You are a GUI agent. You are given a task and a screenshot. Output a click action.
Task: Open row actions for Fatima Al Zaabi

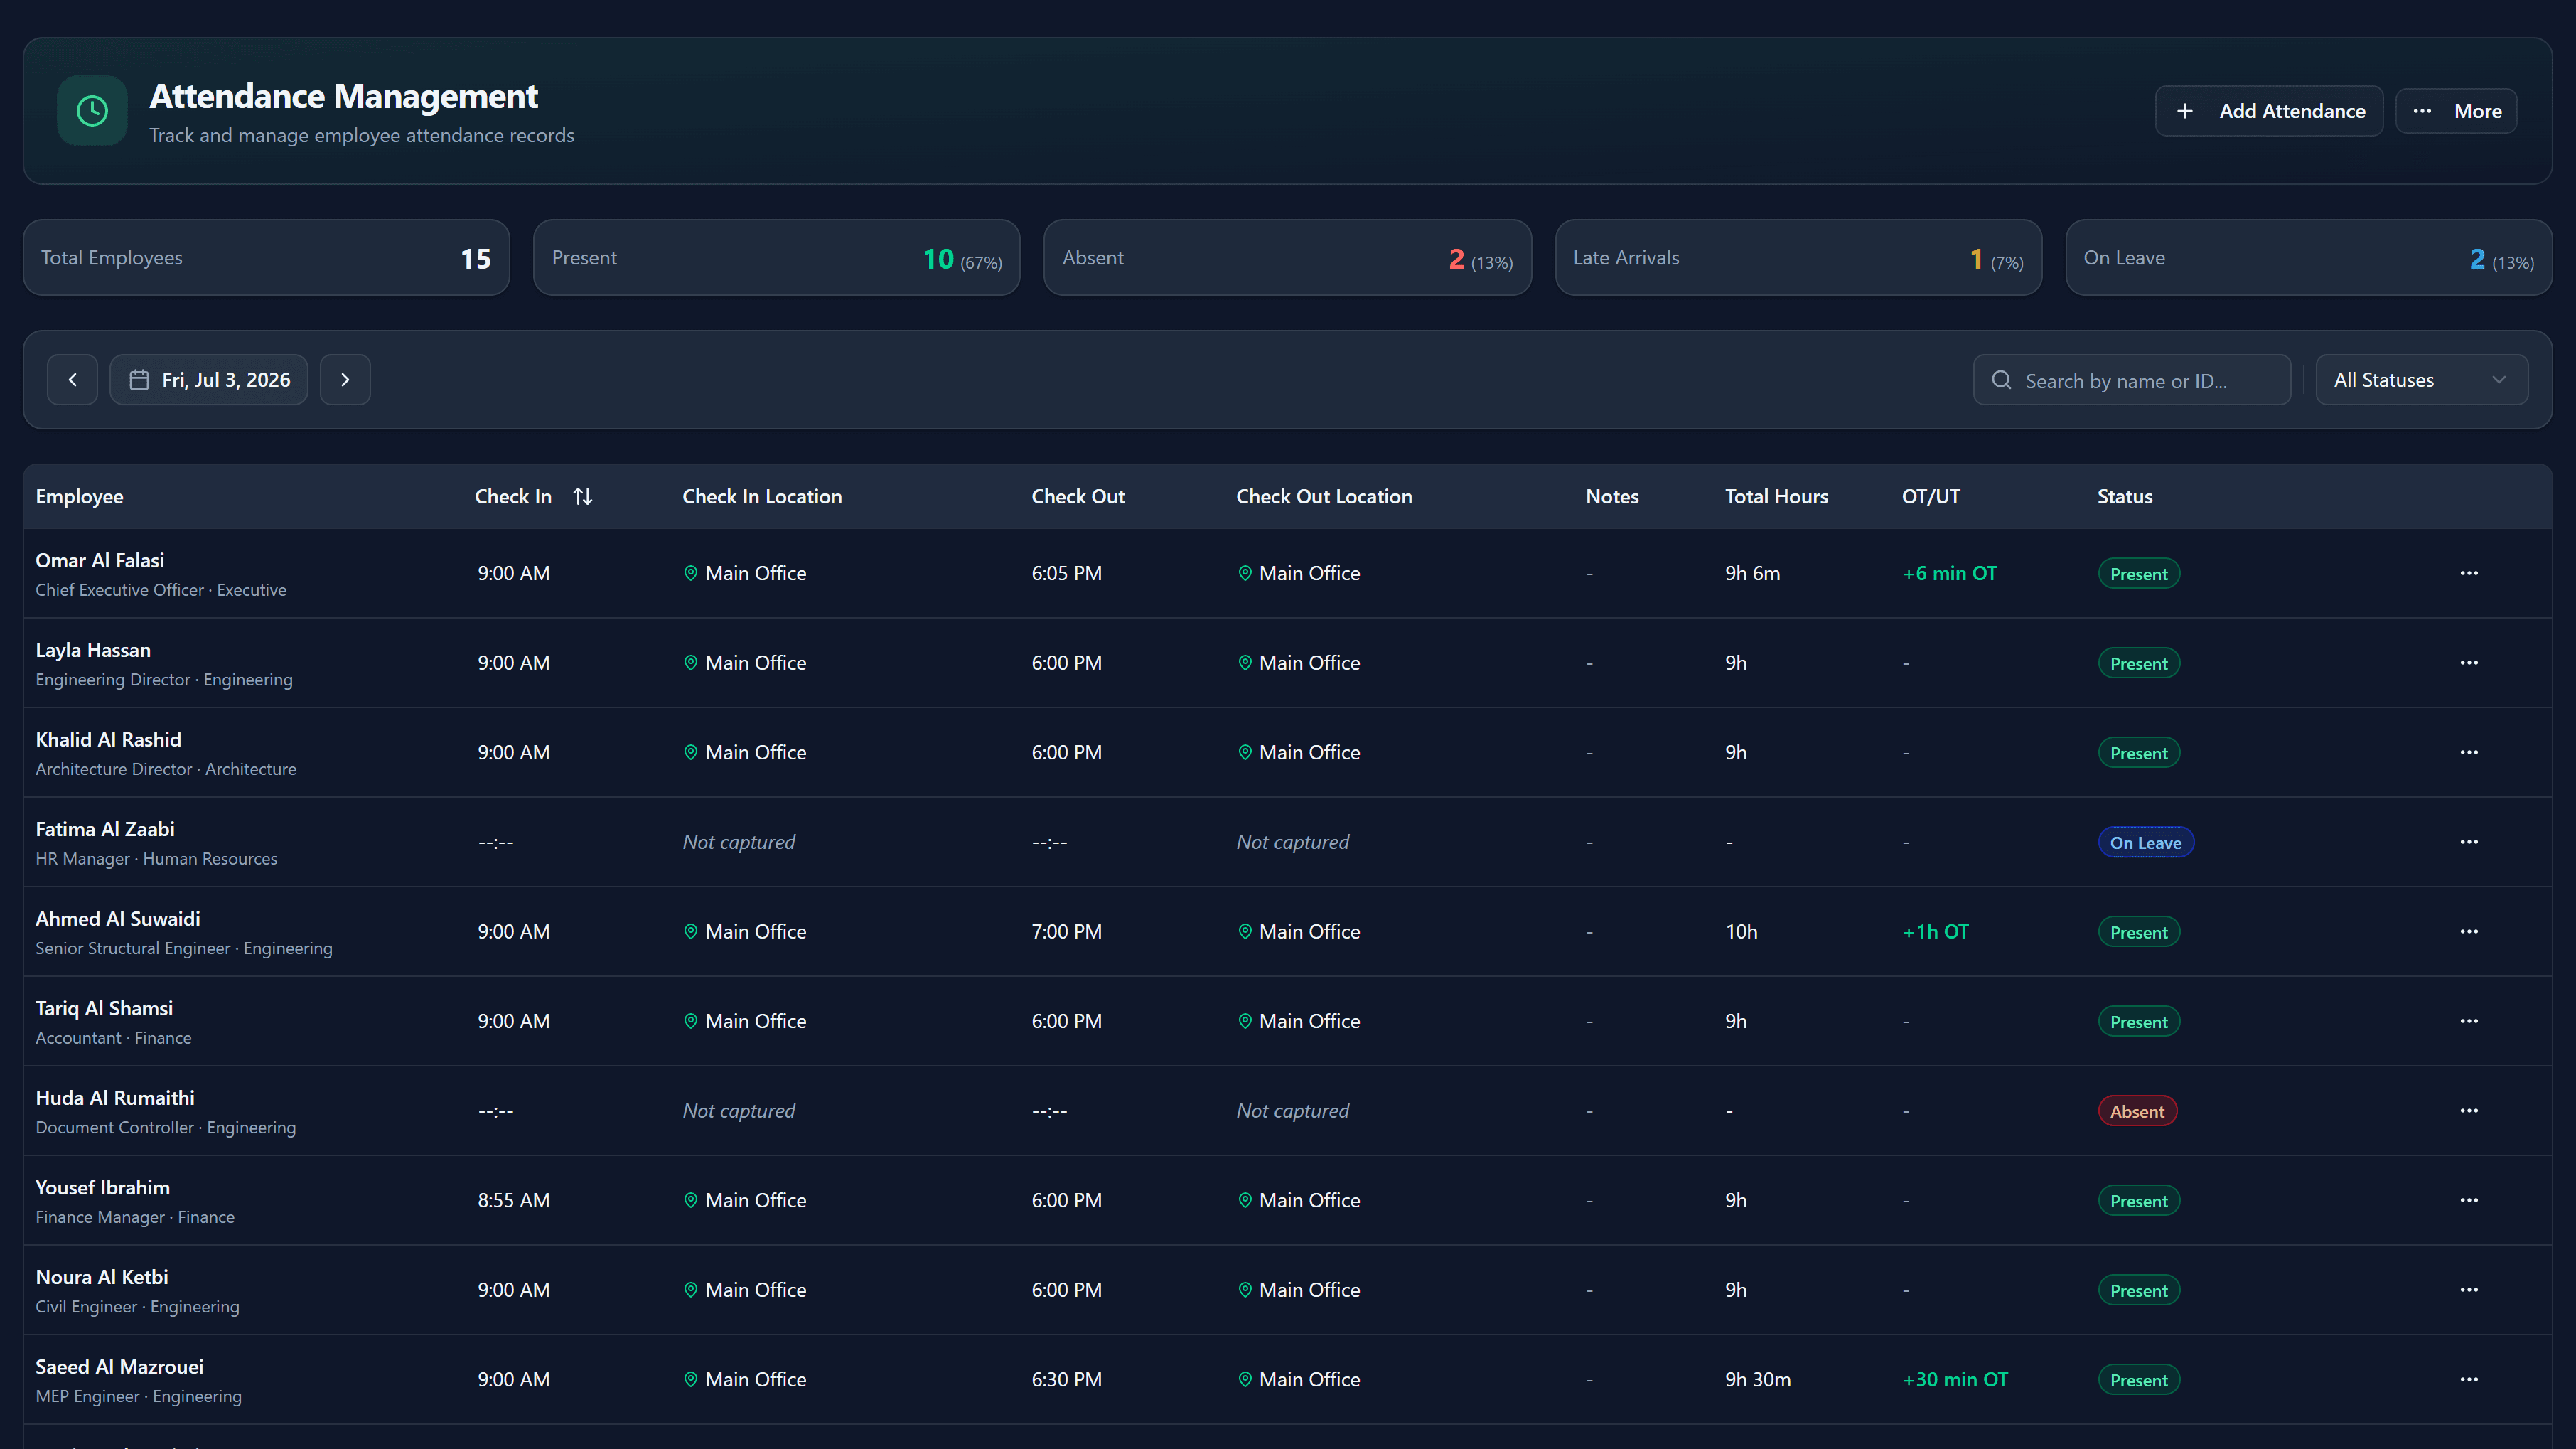point(2469,842)
